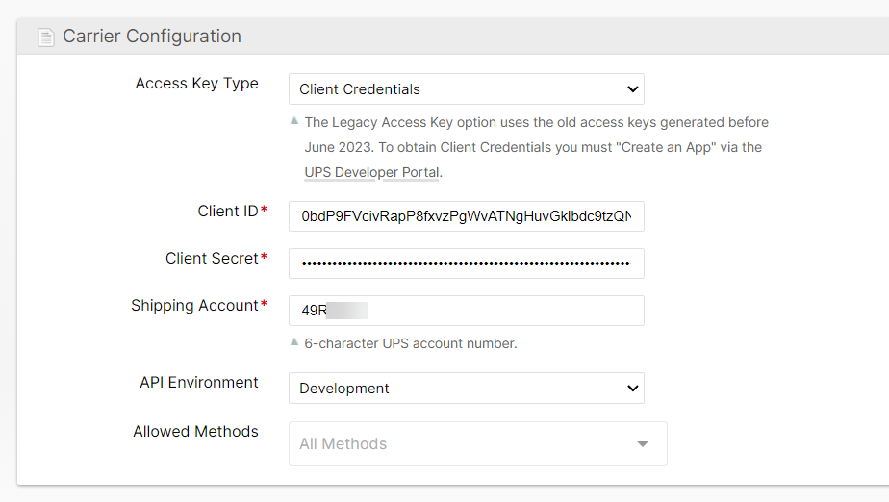Click the Legacy Access Key help paragraph
Viewport: 889px width, 502px height.
point(535,147)
